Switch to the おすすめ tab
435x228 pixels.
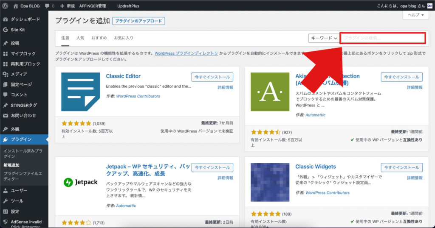coord(99,38)
